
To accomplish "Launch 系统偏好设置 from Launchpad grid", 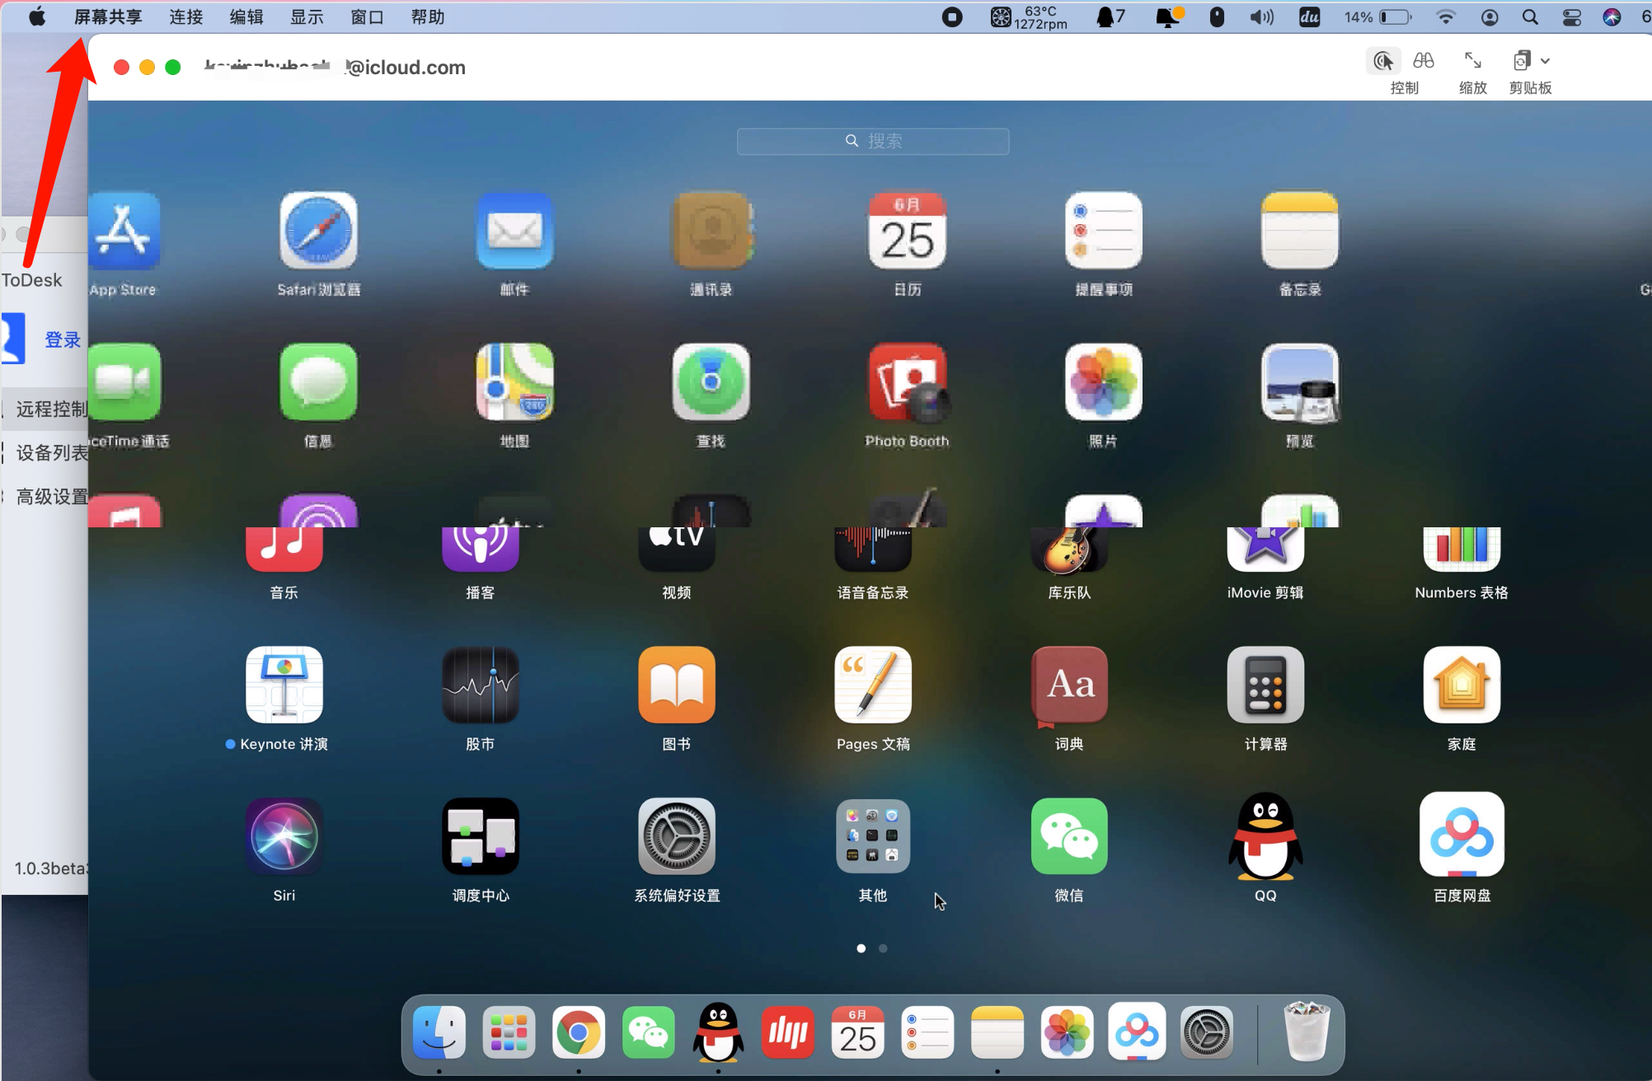I will (x=677, y=836).
